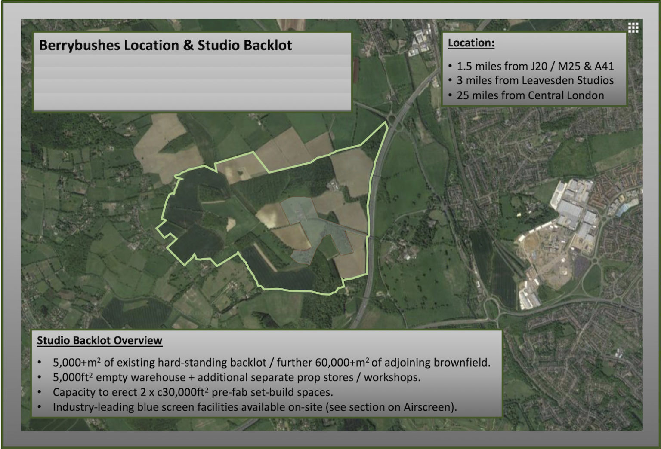Image resolution: width=661 pixels, height=449 pixels.
Task: Click the 'Berrybushes Location & Studio Backlot' title
Action: click(165, 46)
